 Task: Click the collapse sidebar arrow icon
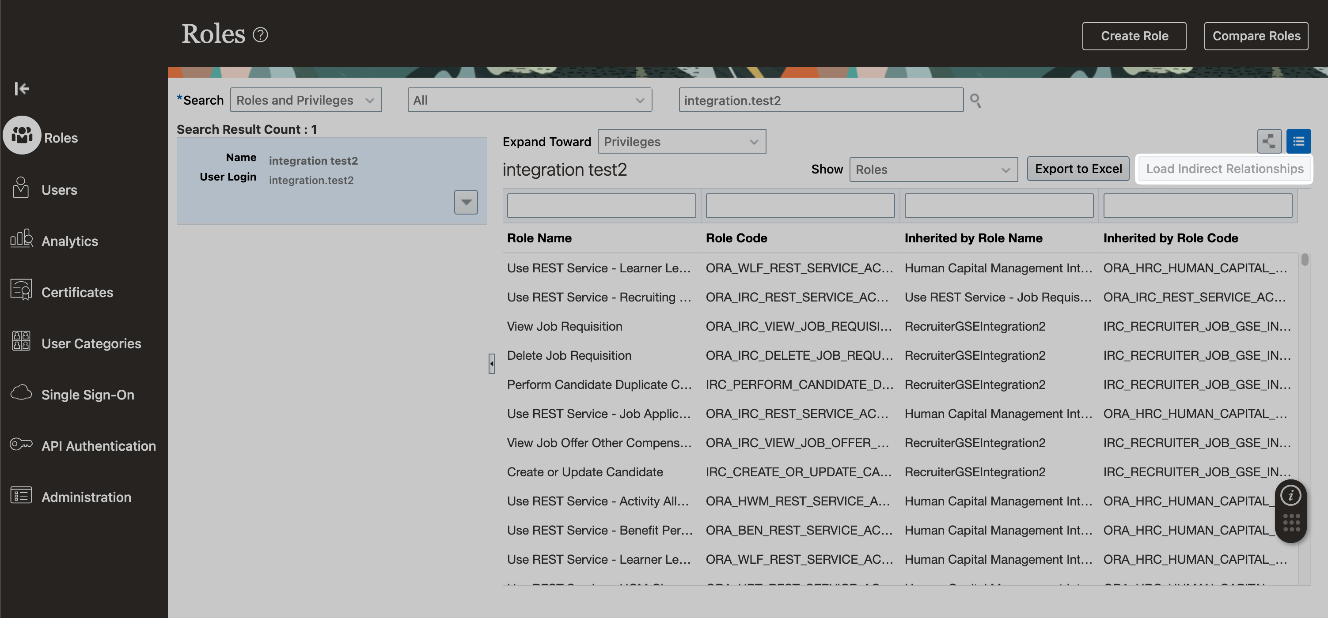[x=22, y=89]
